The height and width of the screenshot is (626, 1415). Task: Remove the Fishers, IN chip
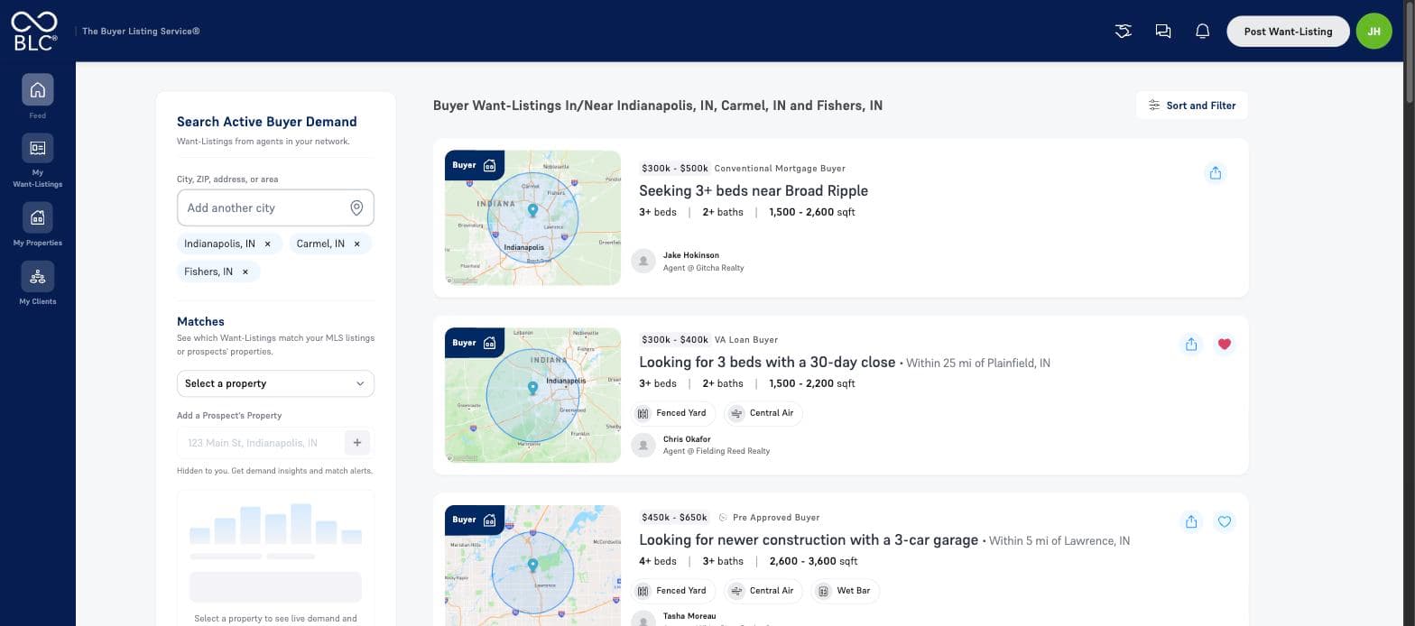[x=245, y=272]
